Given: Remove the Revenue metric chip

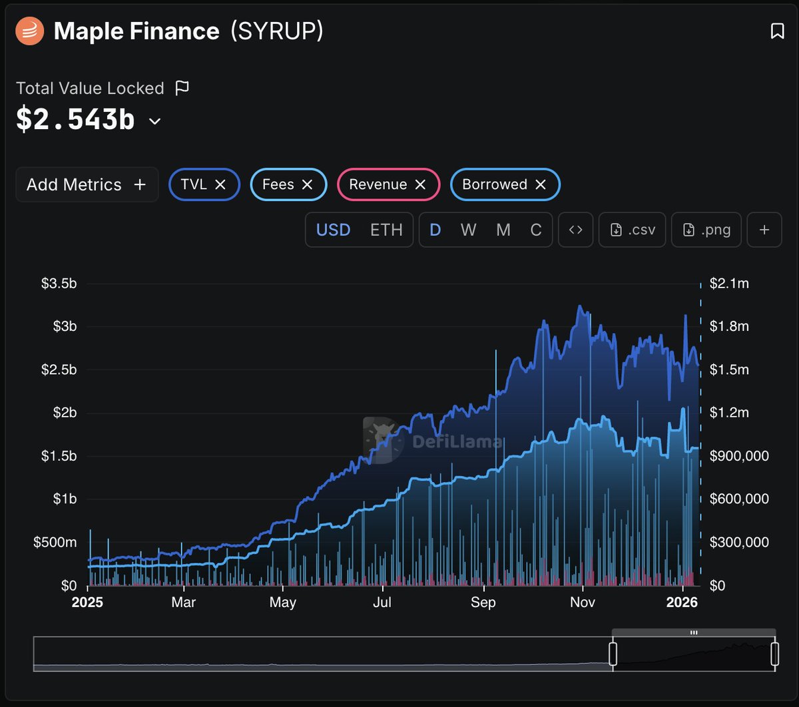Looking at the screenshot, I should [420, 184].
